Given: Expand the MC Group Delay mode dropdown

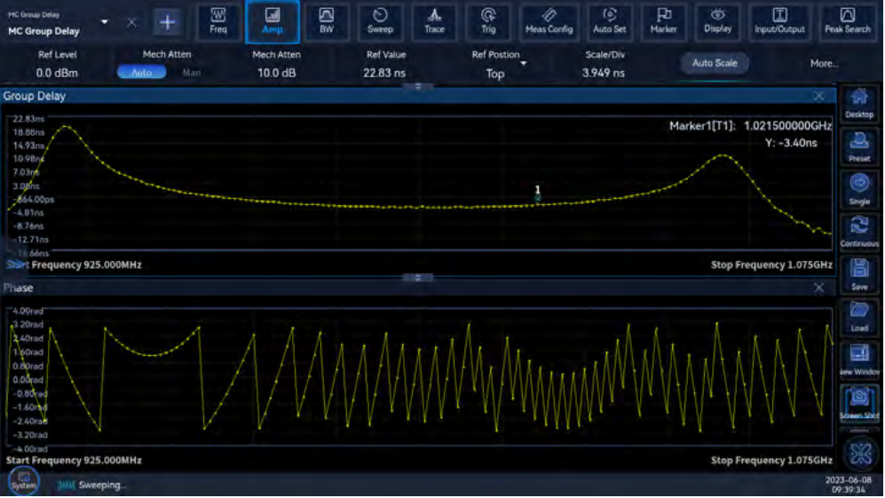Looking at the screenshot, I should [x=105, y=22].
